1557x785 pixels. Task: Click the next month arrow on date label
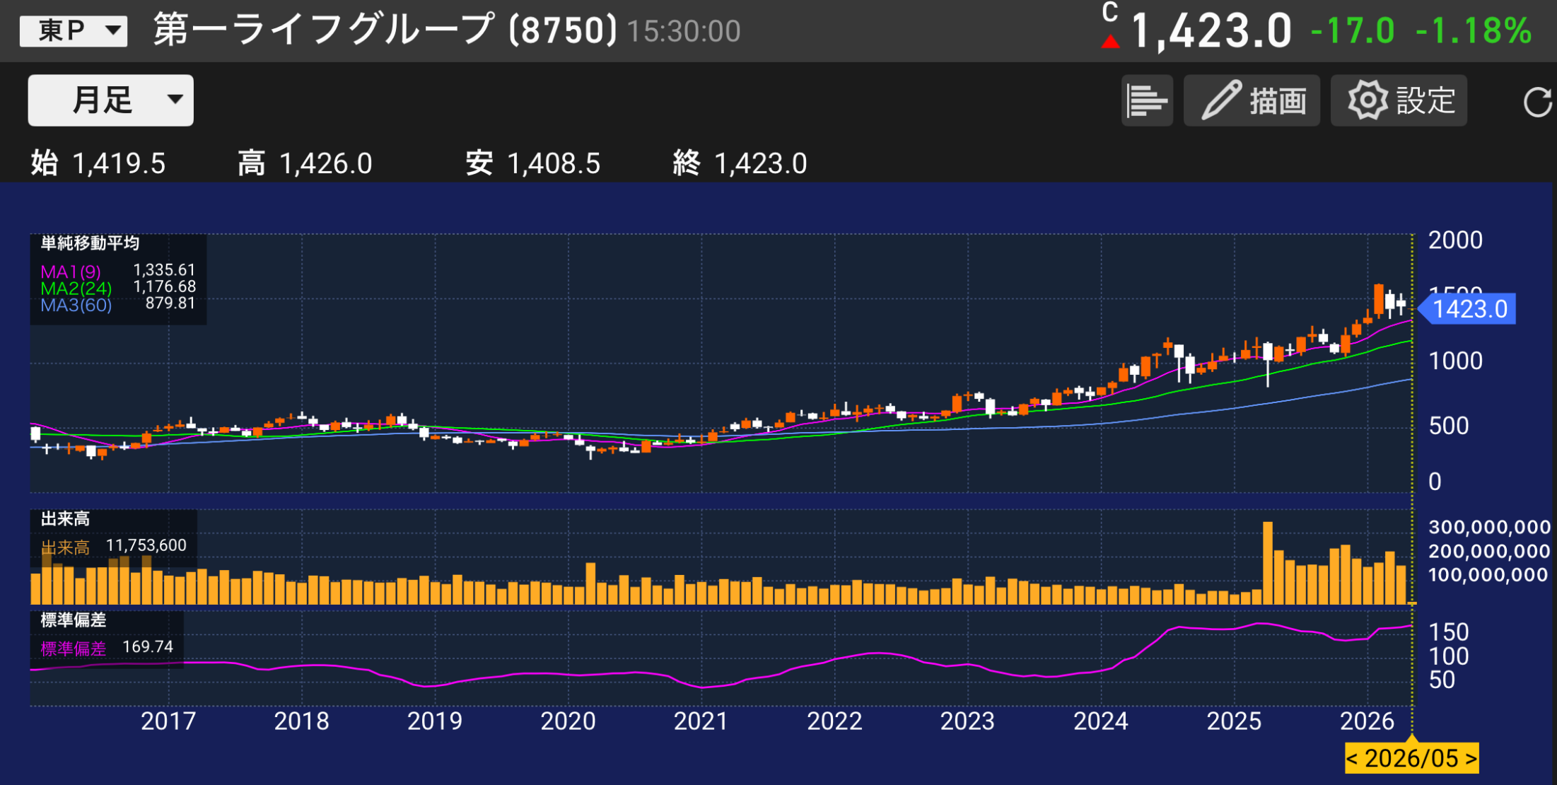(1471, 758)
